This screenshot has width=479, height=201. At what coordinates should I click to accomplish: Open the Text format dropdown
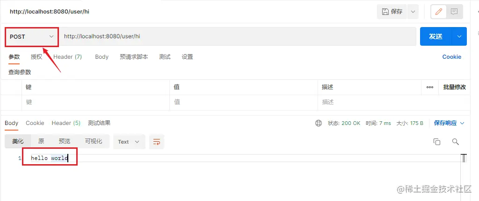tap(129, 142)
